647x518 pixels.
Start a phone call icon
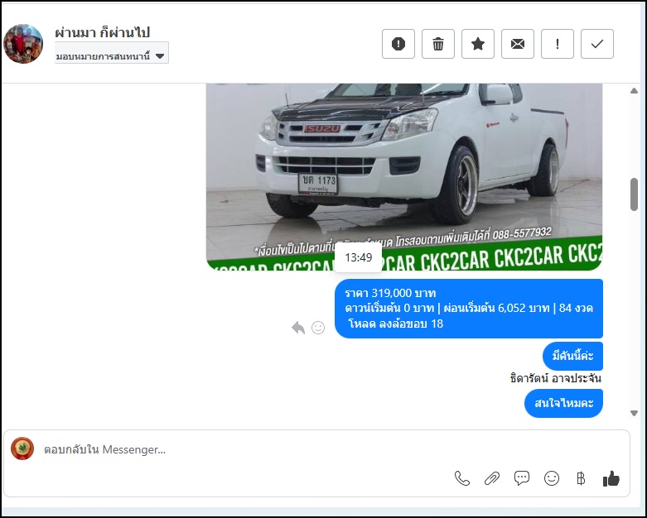[462, 478]
